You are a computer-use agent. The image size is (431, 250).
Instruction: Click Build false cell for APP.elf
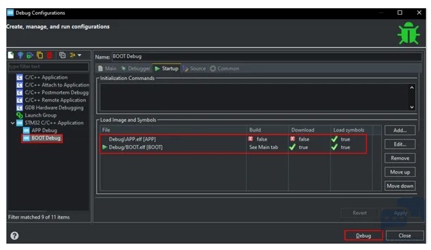click(x=258, y=139)
